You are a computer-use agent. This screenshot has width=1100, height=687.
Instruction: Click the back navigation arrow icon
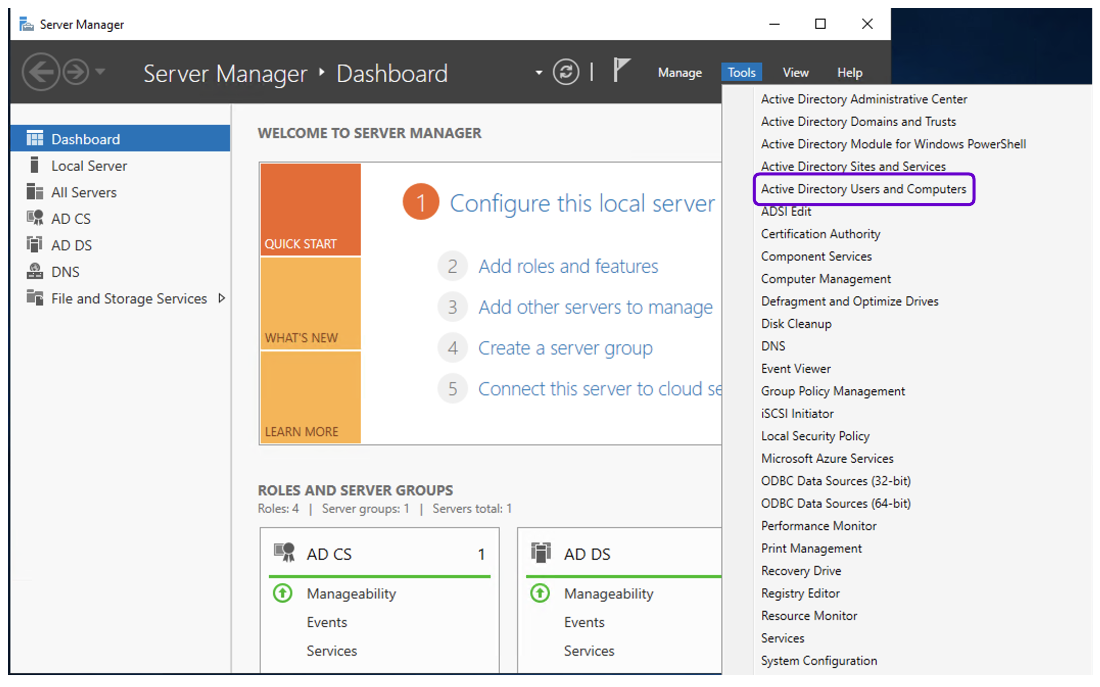click(41, 72)
